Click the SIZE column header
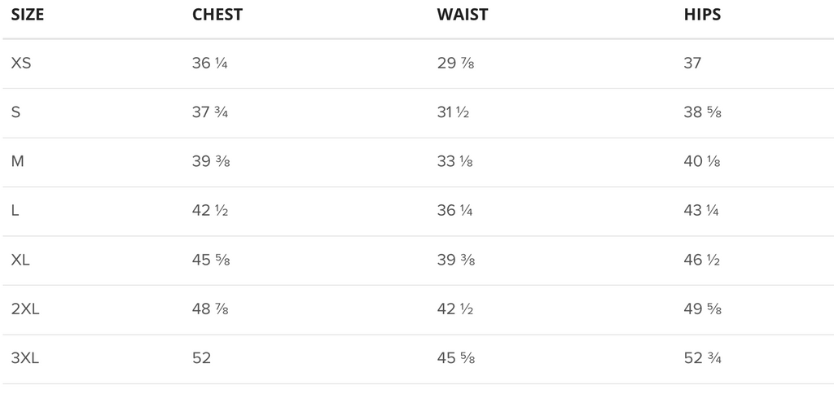Viewport: 834px width, 416px height. [28, 15]
